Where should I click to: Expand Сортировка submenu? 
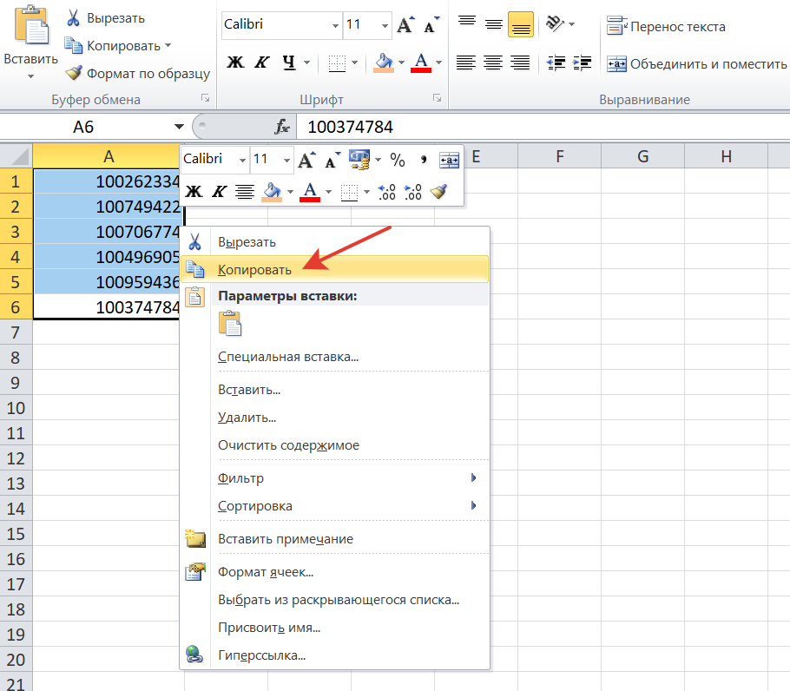pyautogui.click(x=335, y=505)
